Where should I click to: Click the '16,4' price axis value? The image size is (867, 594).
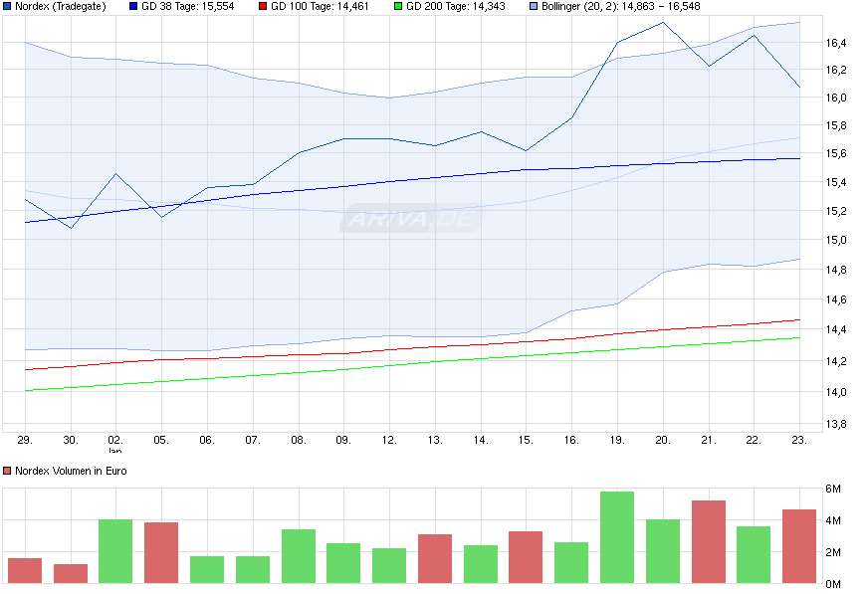point(836,43)
